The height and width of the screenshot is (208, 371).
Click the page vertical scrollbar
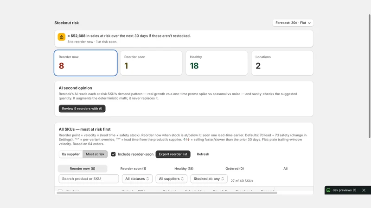[x=369, y=76]
